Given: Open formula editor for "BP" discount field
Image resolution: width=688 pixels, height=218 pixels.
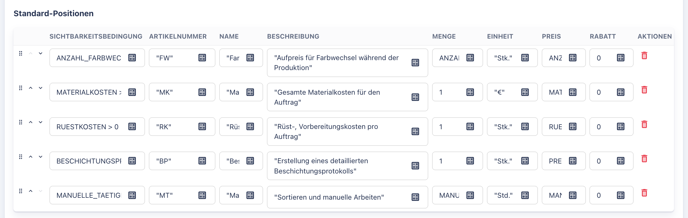Looking at the screenshot, I should (621, 161).
